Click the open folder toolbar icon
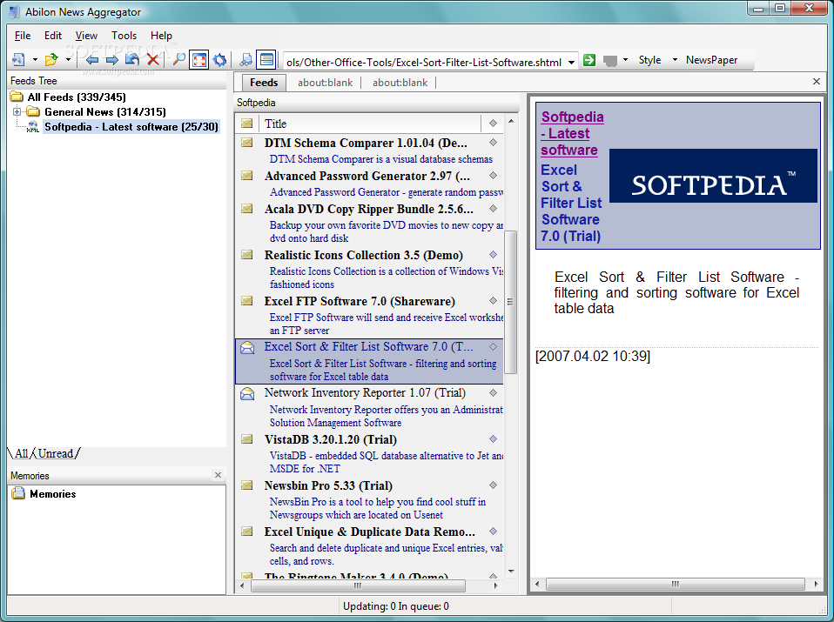 click(51, 59)
